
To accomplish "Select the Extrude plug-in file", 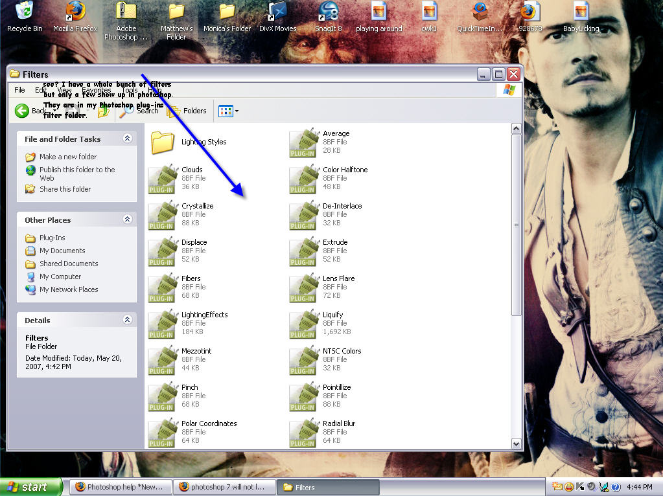I will pyautogui.click(x=319, y=251).
